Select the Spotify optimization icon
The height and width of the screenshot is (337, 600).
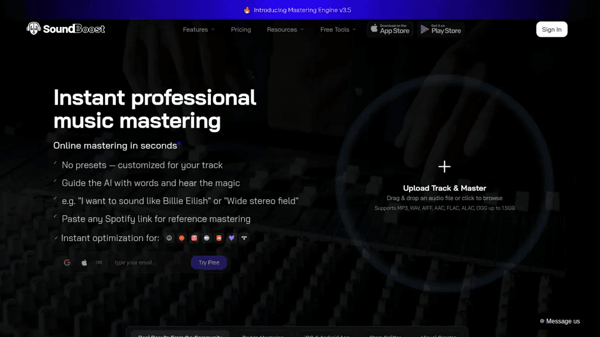tap(169, 238)
